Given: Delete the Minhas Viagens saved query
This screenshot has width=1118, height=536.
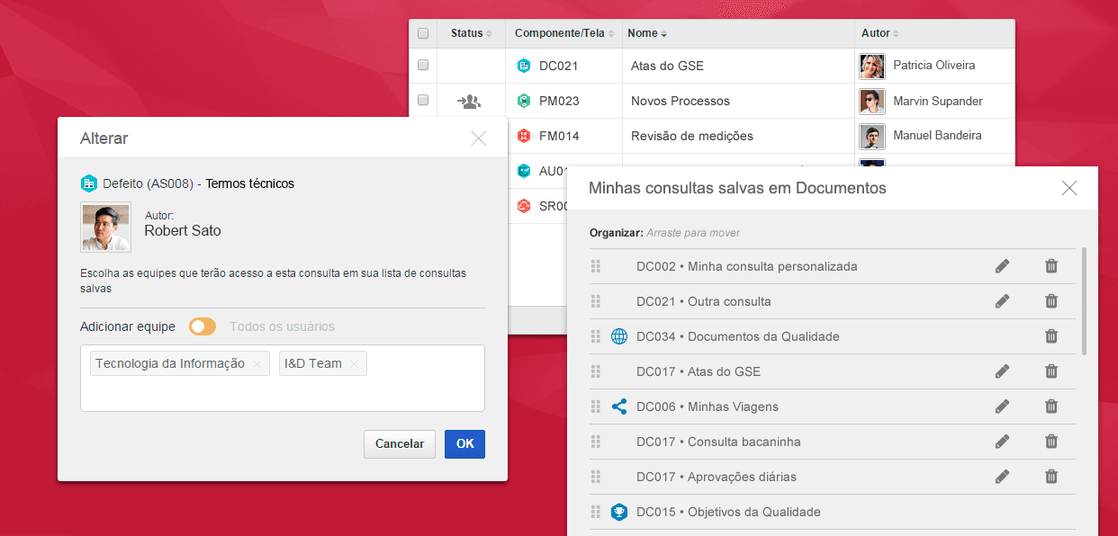Looking at the screenshot, I should point(1051,406).
